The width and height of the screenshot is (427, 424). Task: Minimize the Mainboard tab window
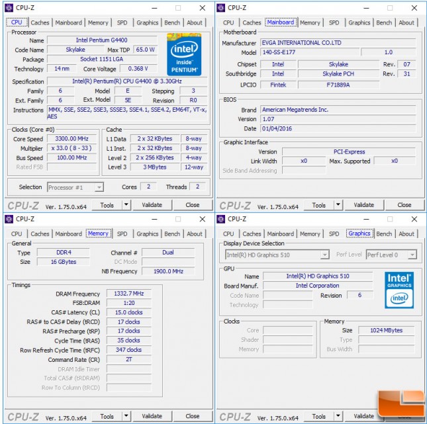pos(366,8)
